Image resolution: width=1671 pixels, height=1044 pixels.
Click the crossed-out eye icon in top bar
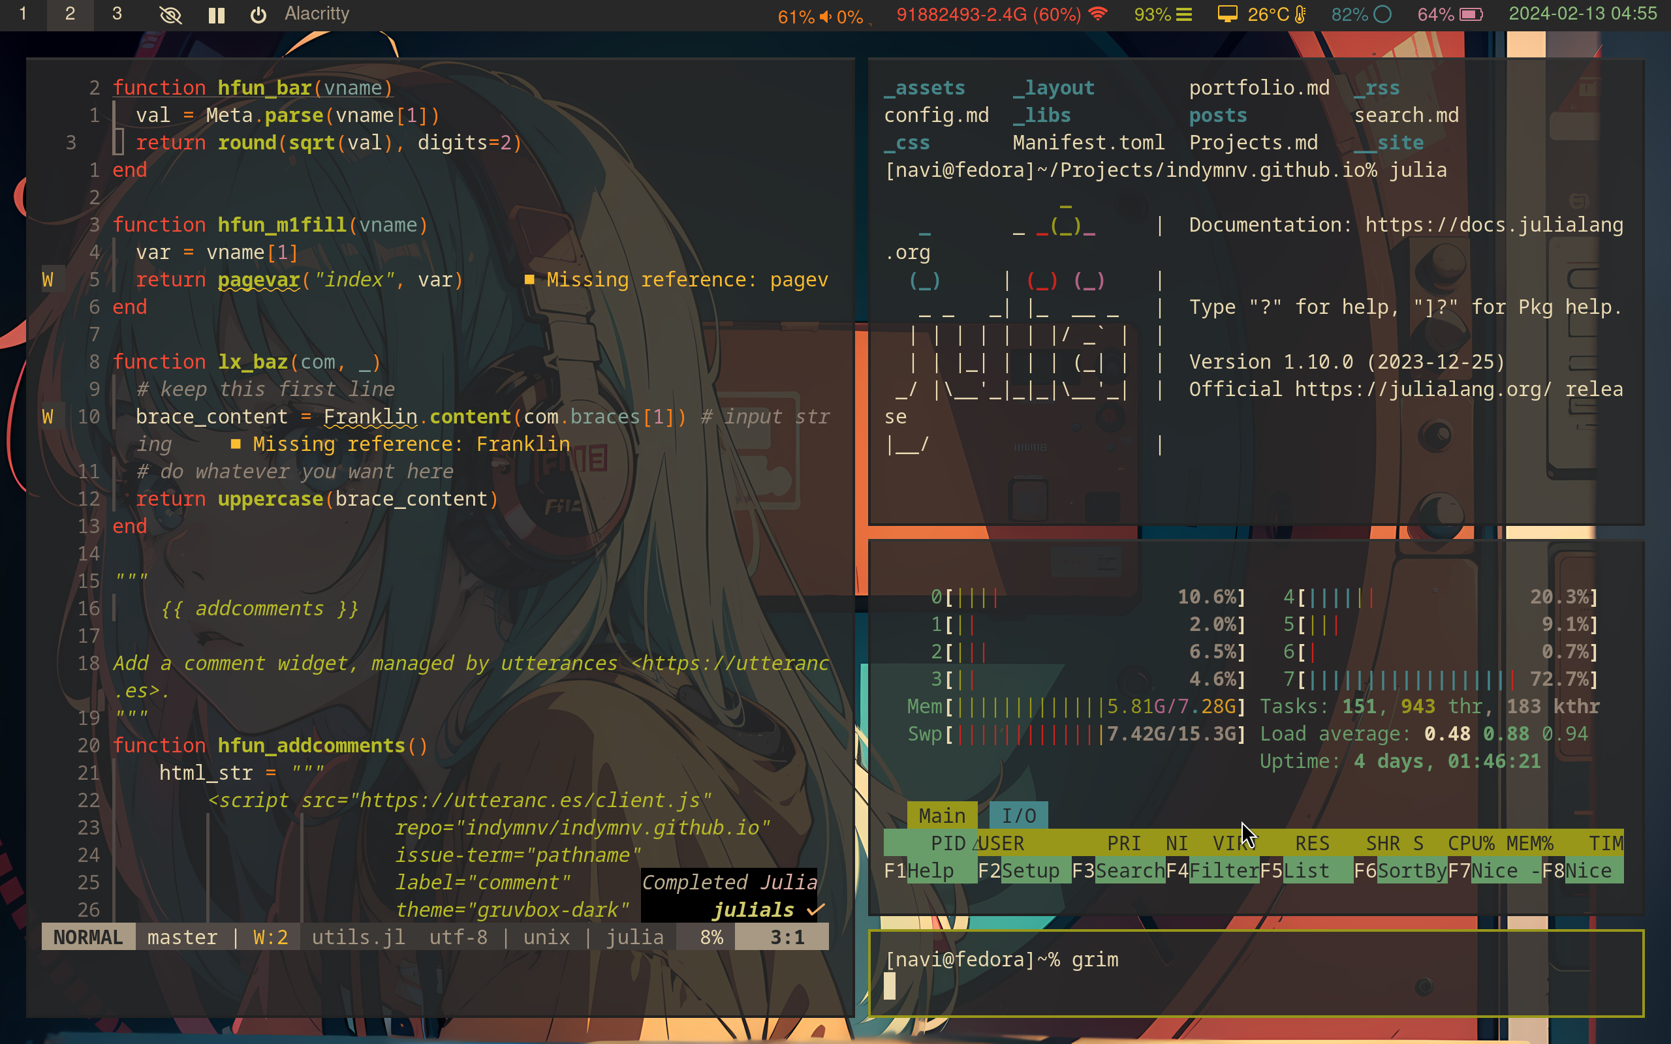click(170, 14)
